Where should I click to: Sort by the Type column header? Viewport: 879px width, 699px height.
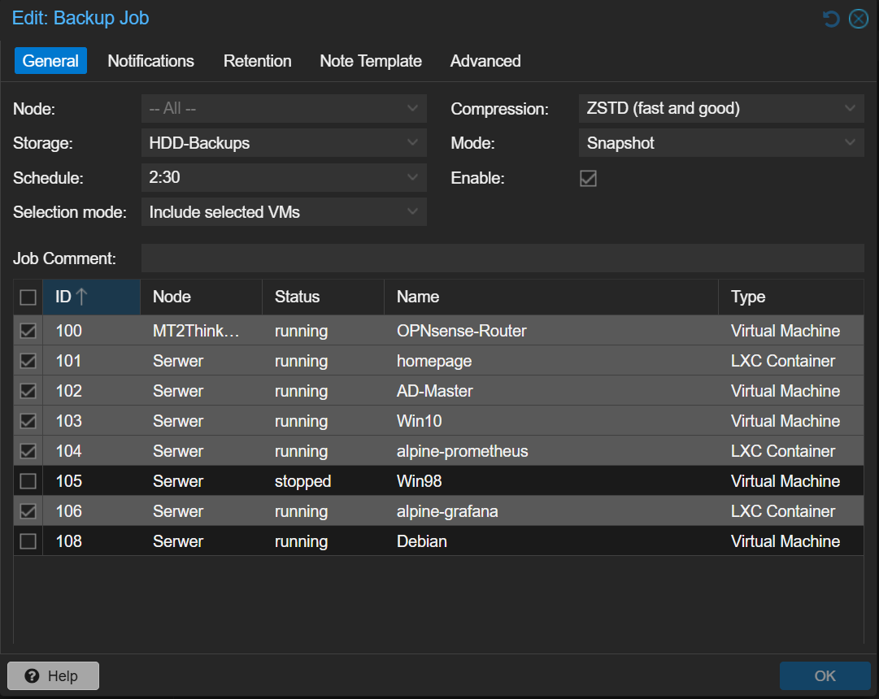point(791,297)
